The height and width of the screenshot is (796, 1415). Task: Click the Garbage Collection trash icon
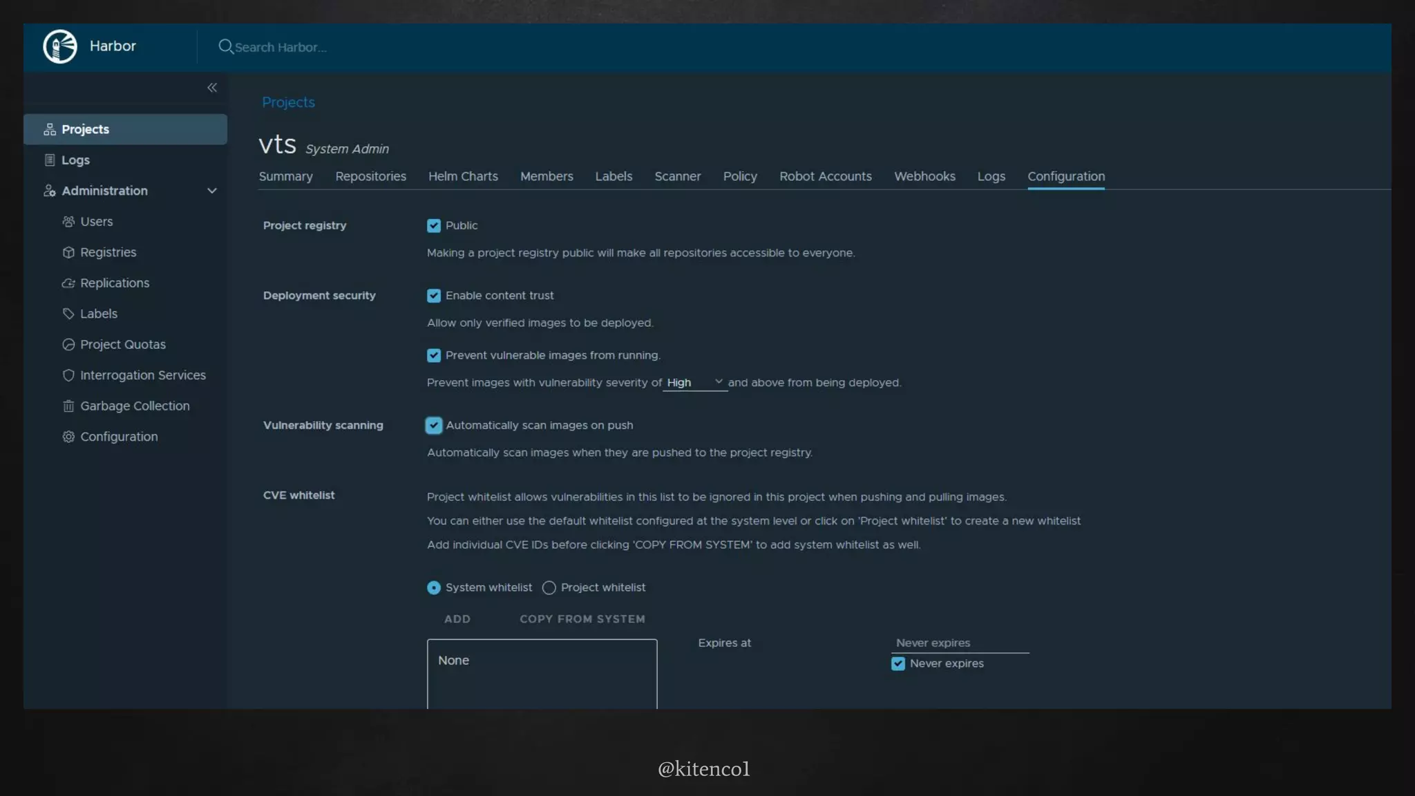(x=68, y=406)
